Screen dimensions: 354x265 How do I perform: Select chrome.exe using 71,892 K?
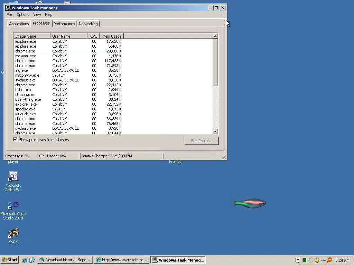pos(68,66)
